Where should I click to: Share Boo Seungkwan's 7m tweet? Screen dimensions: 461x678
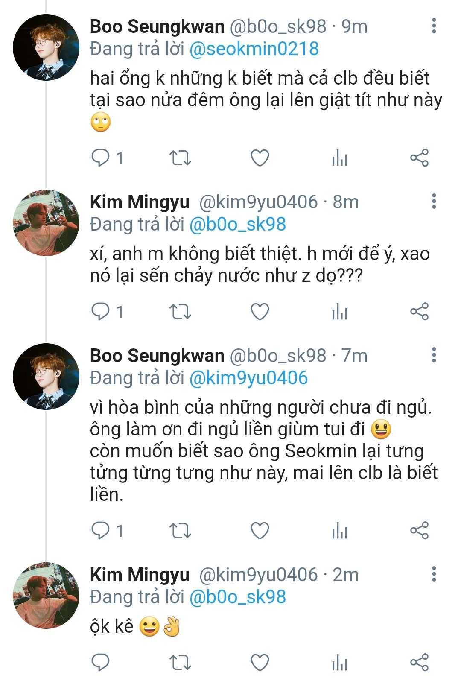click(x=419, y=531)
